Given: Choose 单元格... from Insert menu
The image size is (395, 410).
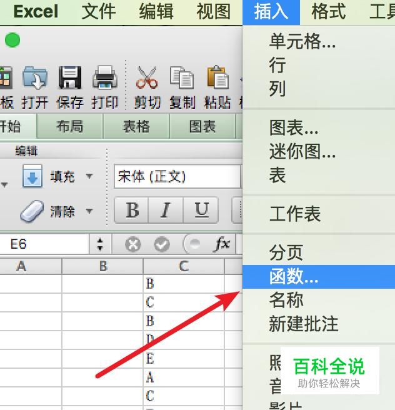Looking at the screenshot, I should click(319, 41).
